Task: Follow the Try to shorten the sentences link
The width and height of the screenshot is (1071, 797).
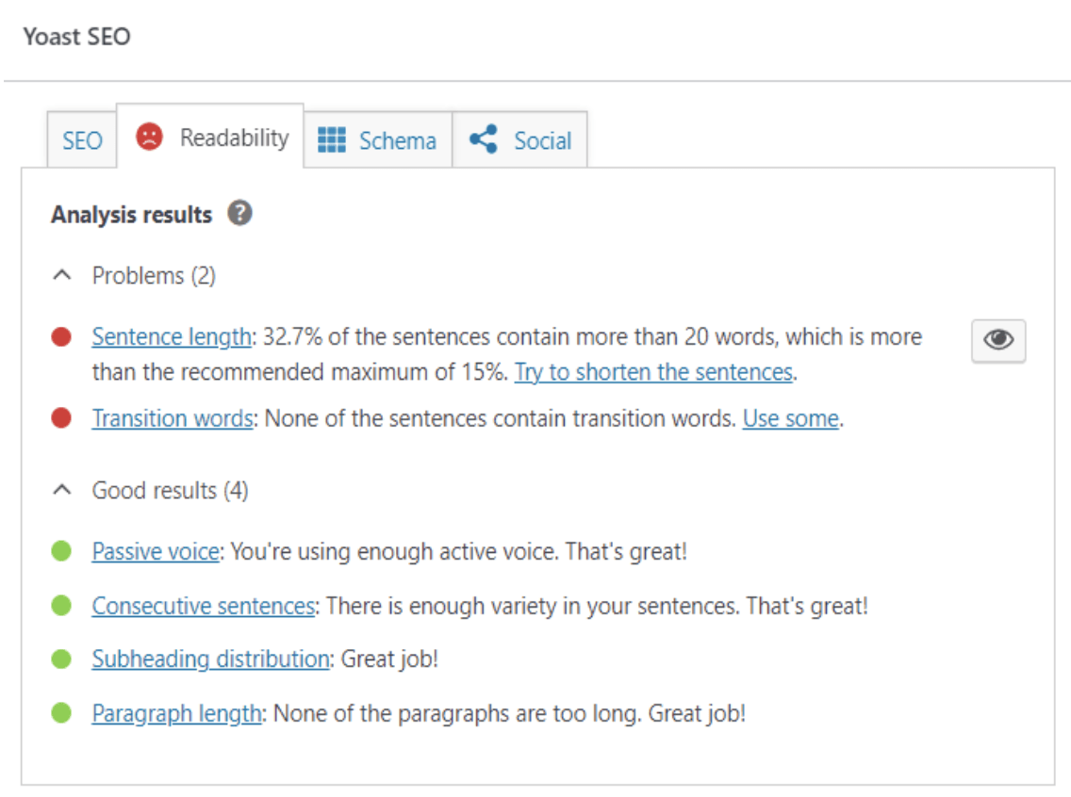Action: coord(653,372)
